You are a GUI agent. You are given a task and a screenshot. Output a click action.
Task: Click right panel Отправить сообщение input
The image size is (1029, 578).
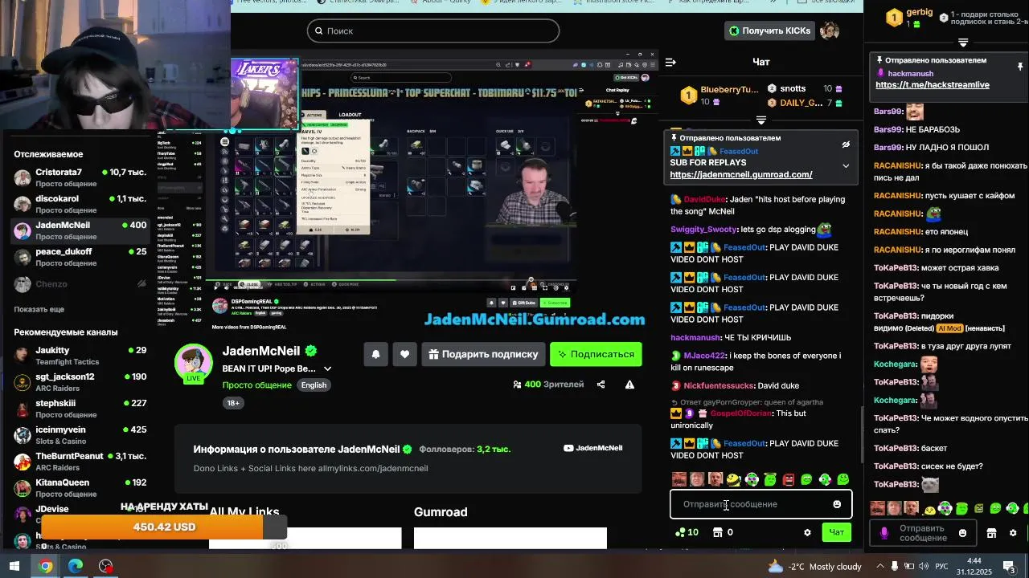[x=923, y=533]
